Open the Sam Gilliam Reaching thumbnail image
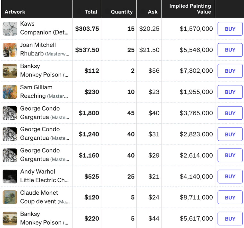 [x=10, y=92]
